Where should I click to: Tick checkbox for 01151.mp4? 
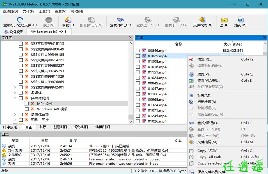[x=138, y=72]
